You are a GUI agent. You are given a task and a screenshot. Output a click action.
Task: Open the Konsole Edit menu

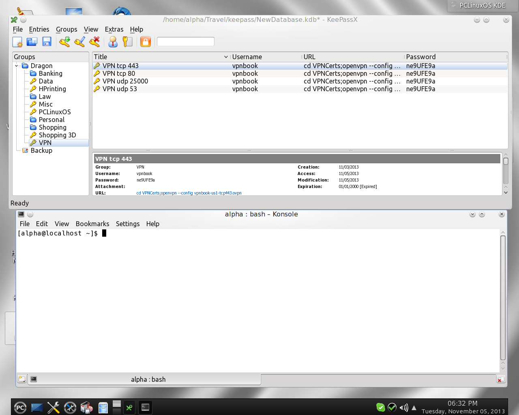42,224
